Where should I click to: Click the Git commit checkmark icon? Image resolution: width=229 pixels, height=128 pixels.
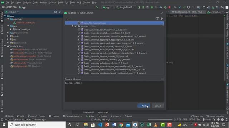184,7
